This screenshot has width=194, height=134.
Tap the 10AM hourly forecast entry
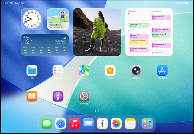pos(25,50)
